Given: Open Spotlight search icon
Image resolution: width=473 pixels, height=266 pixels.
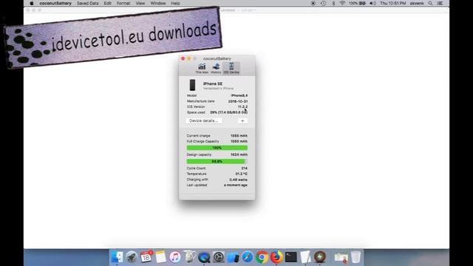Looking at the screenshot, I should (x=430, y=3).
